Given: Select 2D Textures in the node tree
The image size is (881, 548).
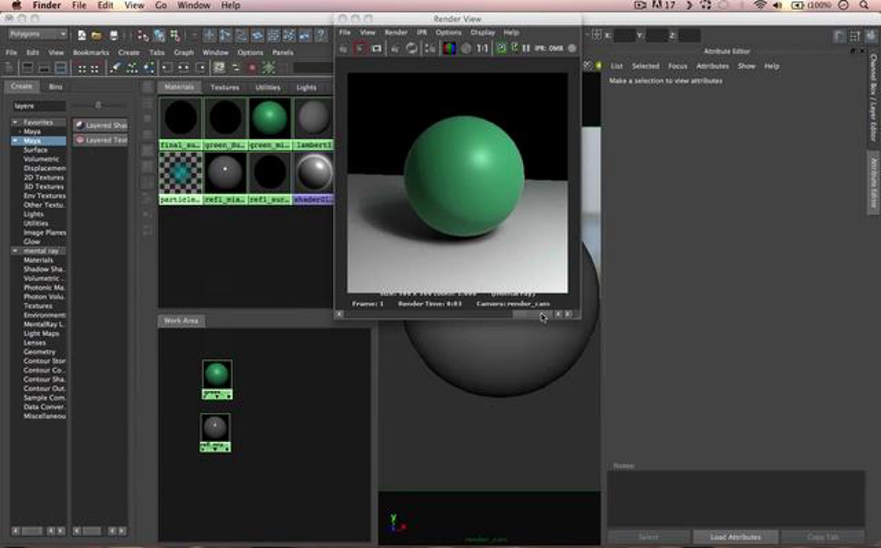Looking at the screenshot, I should (44, 177).
